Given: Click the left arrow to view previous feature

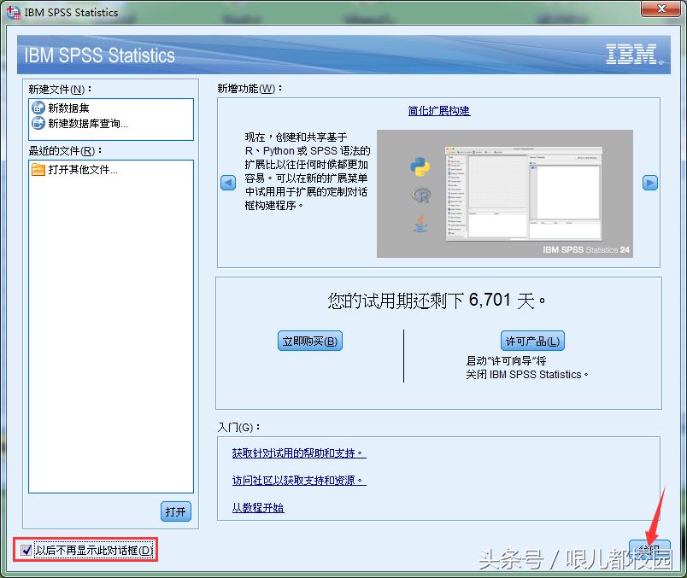Looking at the screenshot, I should pyautogui.click(x=226, y=182).
